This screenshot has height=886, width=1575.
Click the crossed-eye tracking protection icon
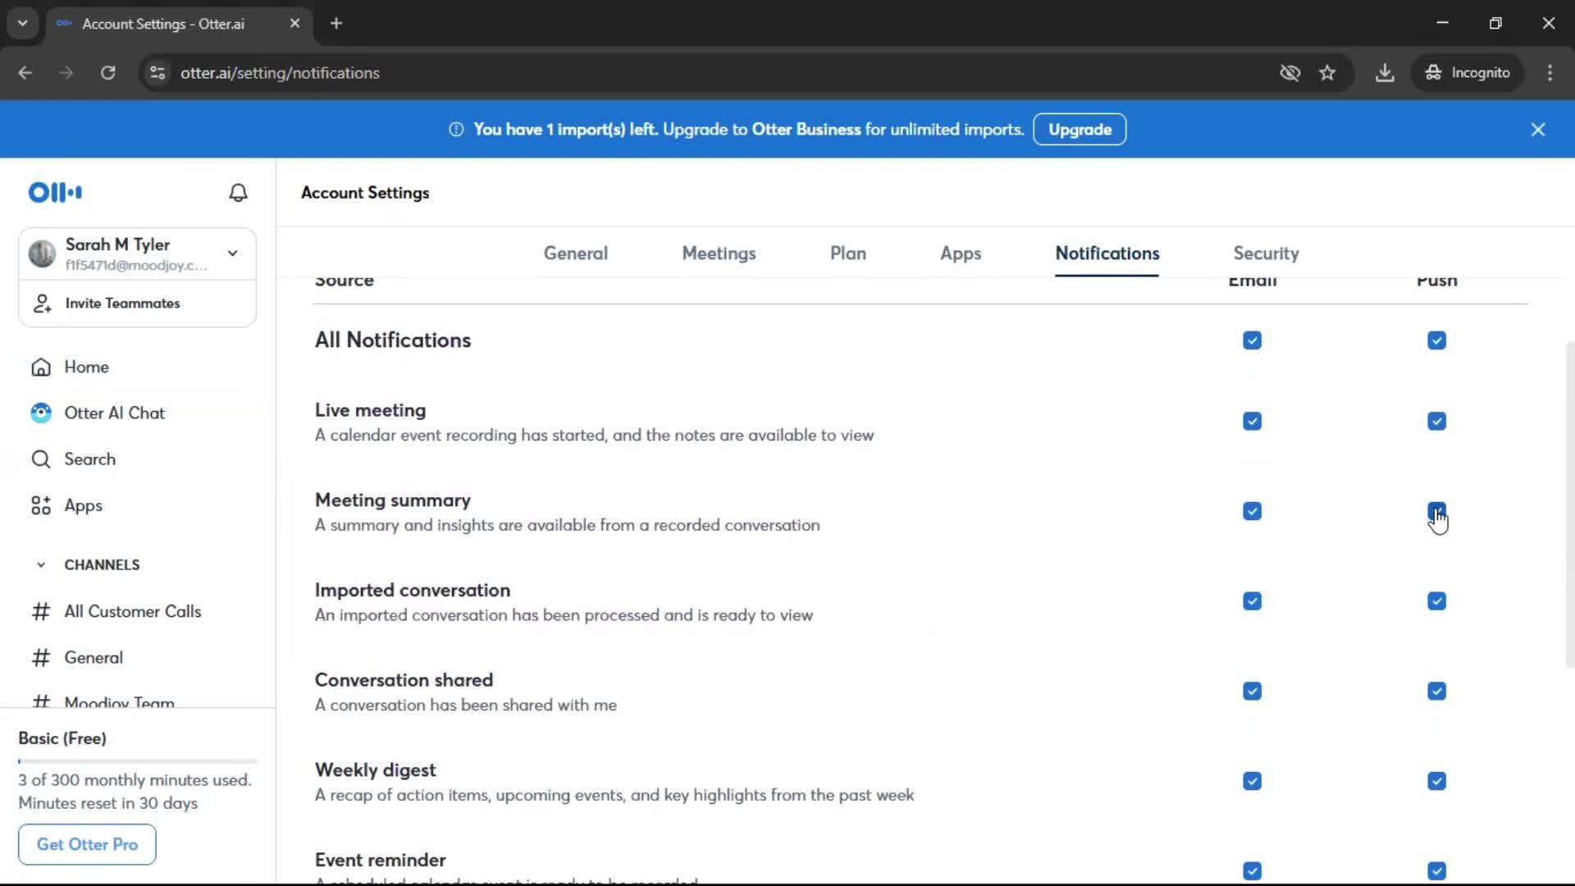click(x=1290, y=73)
